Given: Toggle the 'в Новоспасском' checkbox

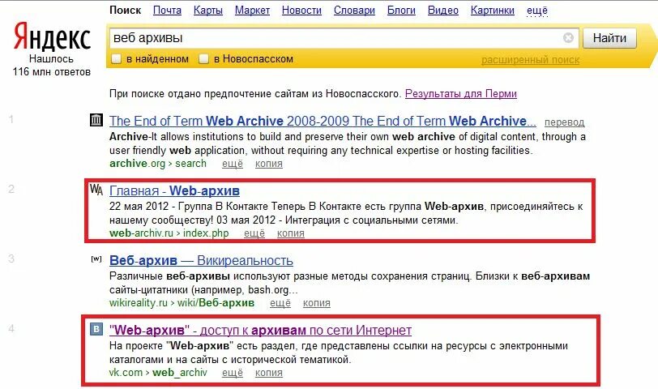Looking at the screenshot, I should tap(203, 58).
